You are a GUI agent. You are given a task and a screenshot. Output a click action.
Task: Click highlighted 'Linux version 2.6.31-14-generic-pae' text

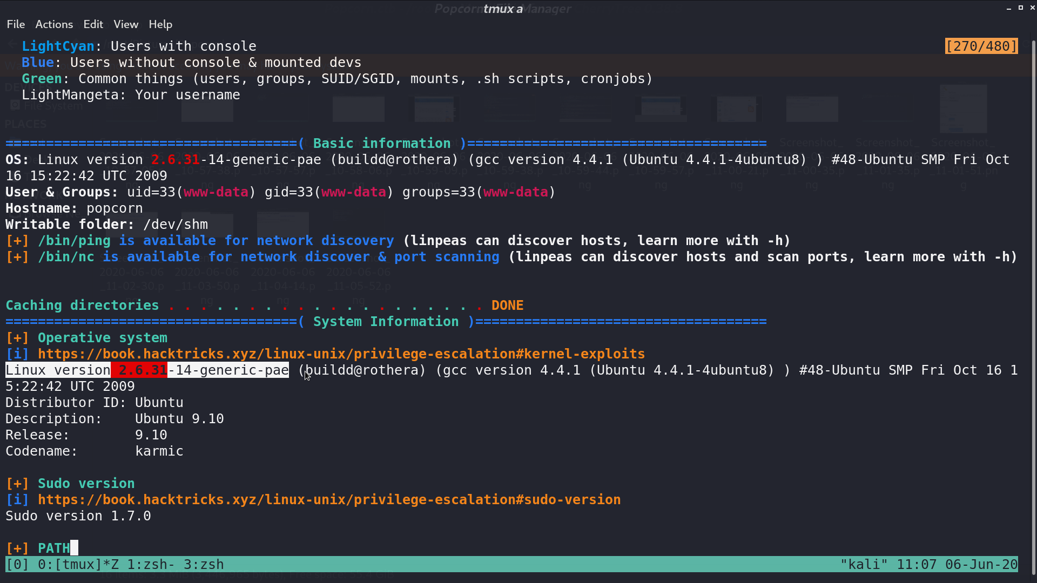click(x=147, y=370)
